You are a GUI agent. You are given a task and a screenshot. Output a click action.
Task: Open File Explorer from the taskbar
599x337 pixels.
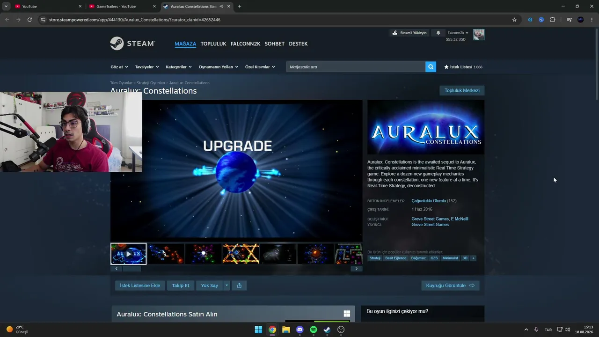[286, 330]
